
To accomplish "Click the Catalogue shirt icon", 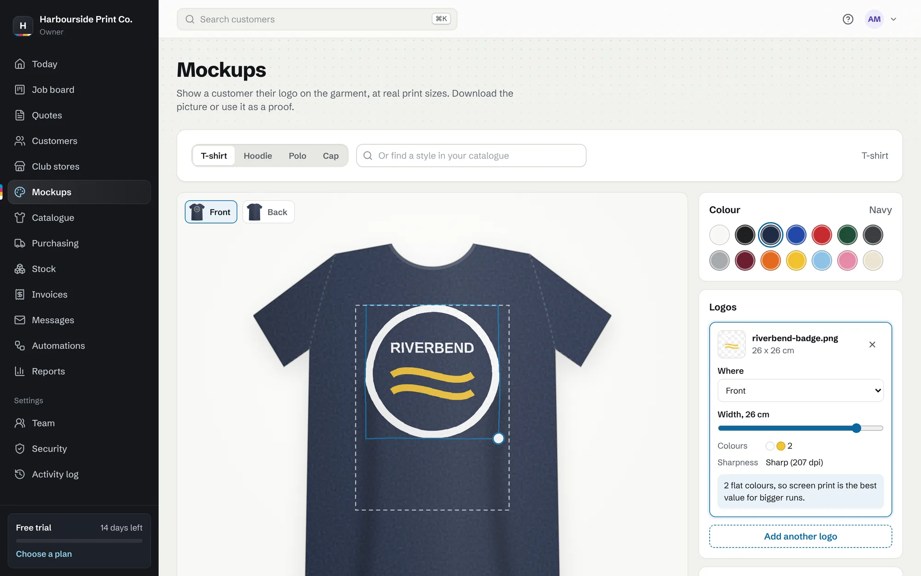I will click(x=20, y=217).
